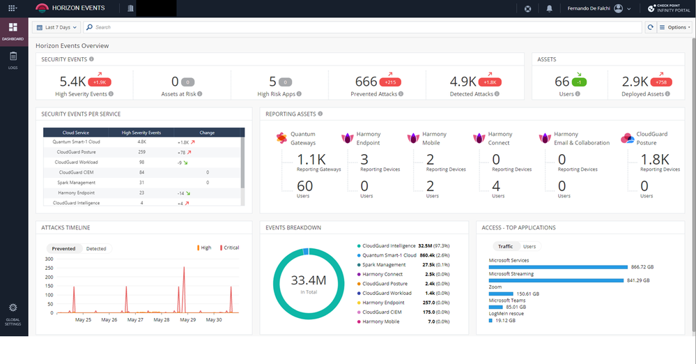Click the Prevented Attacks info icon
The width and height of the screenshot is (696, 364).
click(x=401, y=93)
